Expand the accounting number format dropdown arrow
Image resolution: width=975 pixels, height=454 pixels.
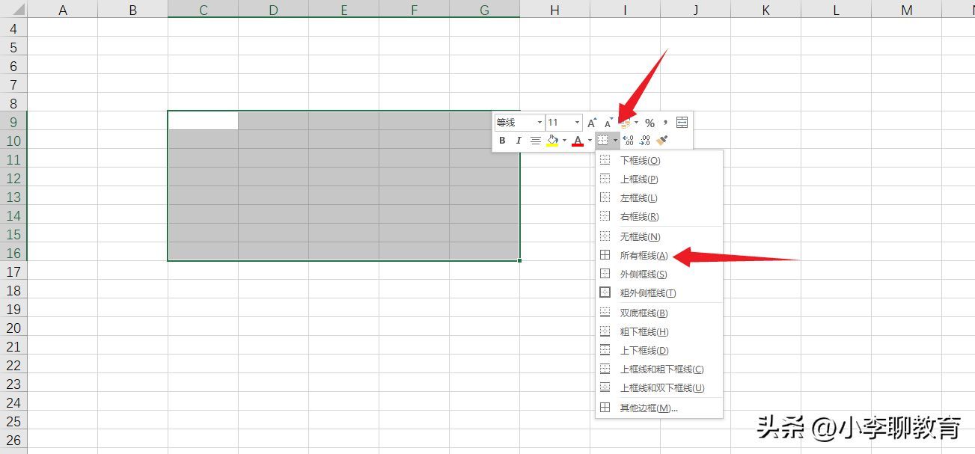[637, 123]
